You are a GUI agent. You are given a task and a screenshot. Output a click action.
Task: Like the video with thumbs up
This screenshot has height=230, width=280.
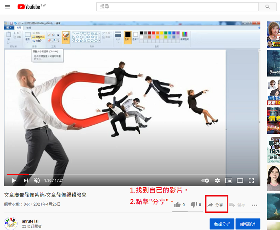178,205
